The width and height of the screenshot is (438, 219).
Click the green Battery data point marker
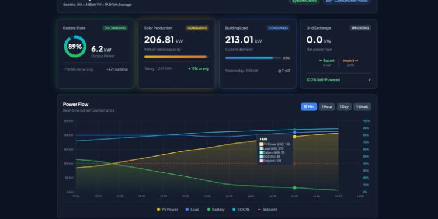point(294,187)
